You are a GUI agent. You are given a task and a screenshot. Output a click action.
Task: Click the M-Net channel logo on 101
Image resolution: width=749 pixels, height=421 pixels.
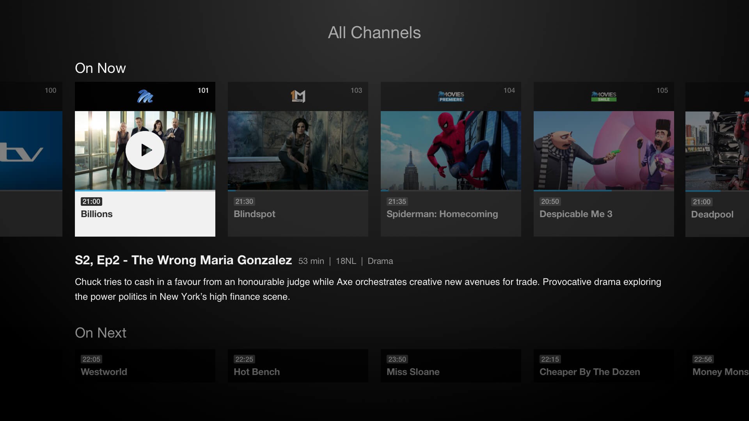coord(145,96)
